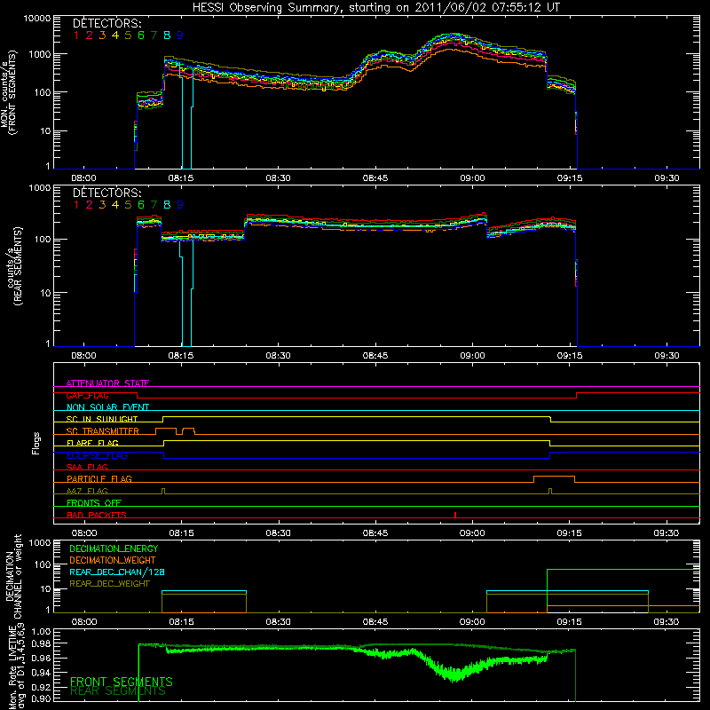
Task: Click DETECTORS: legend heading in front segments panel
Action: click(106, 23)
